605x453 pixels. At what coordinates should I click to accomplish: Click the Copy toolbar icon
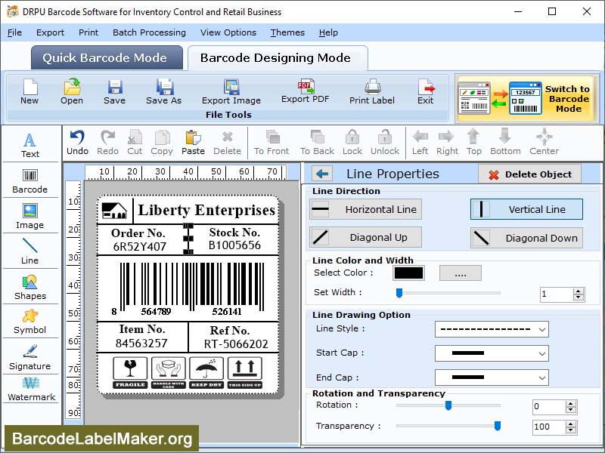click(162, 143)
